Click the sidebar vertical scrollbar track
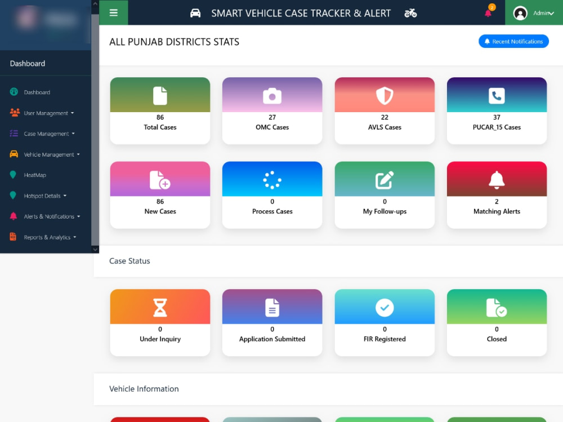The image size is (563, 422). point(95,130)
